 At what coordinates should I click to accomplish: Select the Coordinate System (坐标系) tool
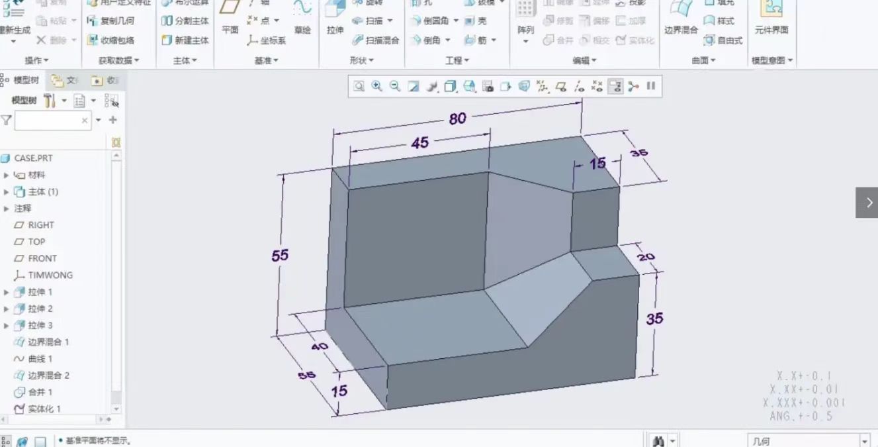[x=266, y=40]
